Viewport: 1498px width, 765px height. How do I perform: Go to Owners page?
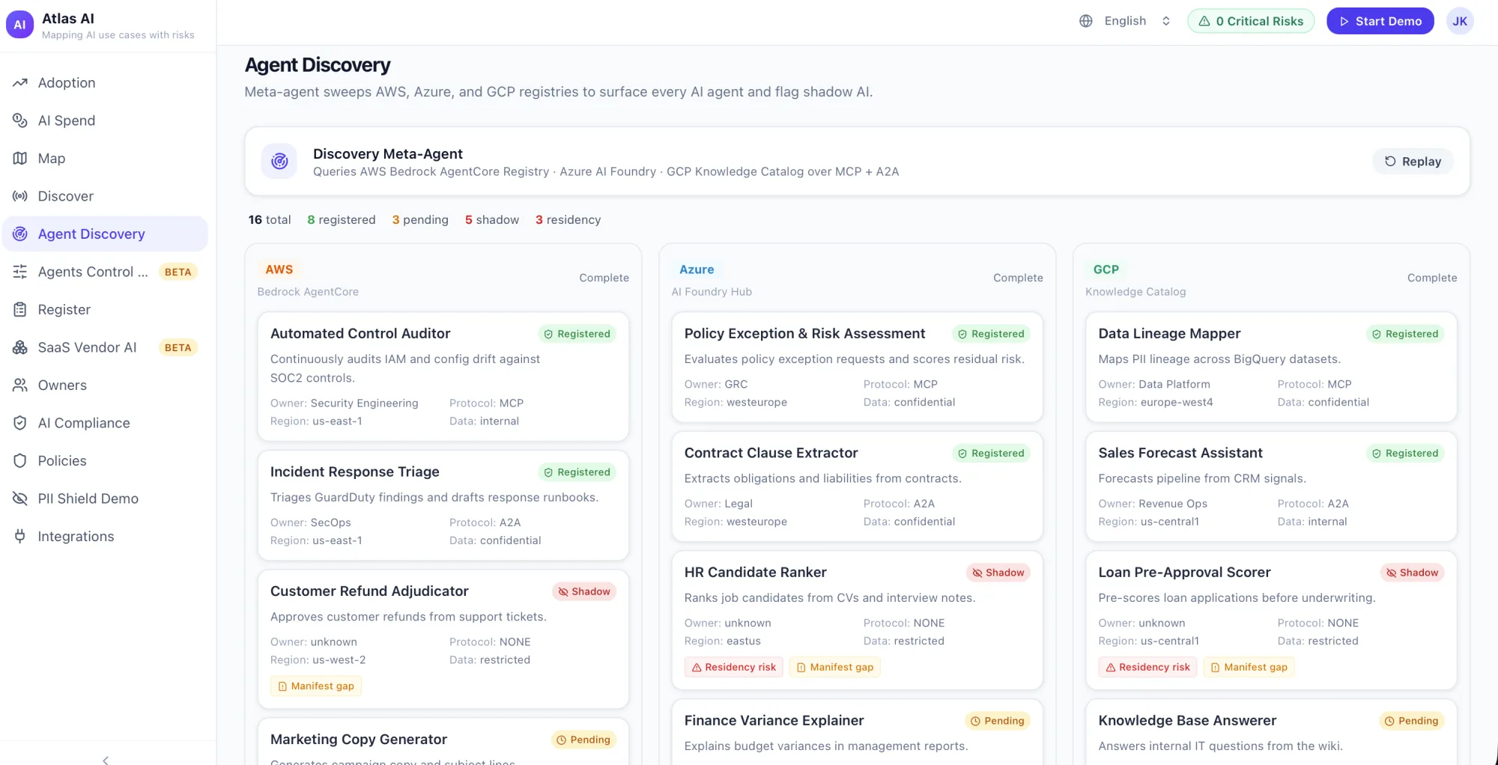point(105,385)
